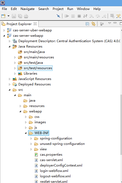Click the Print toolbar icon
The width and height of the screenshot is (122, 183).
[26, 16]
